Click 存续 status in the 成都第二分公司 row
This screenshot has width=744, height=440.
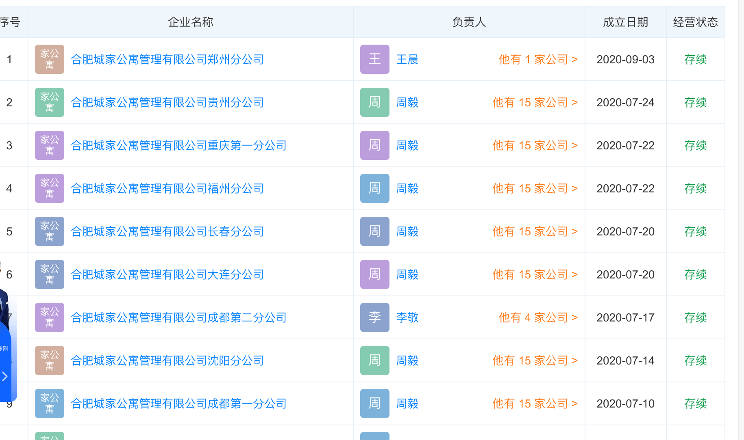[696, 318]
